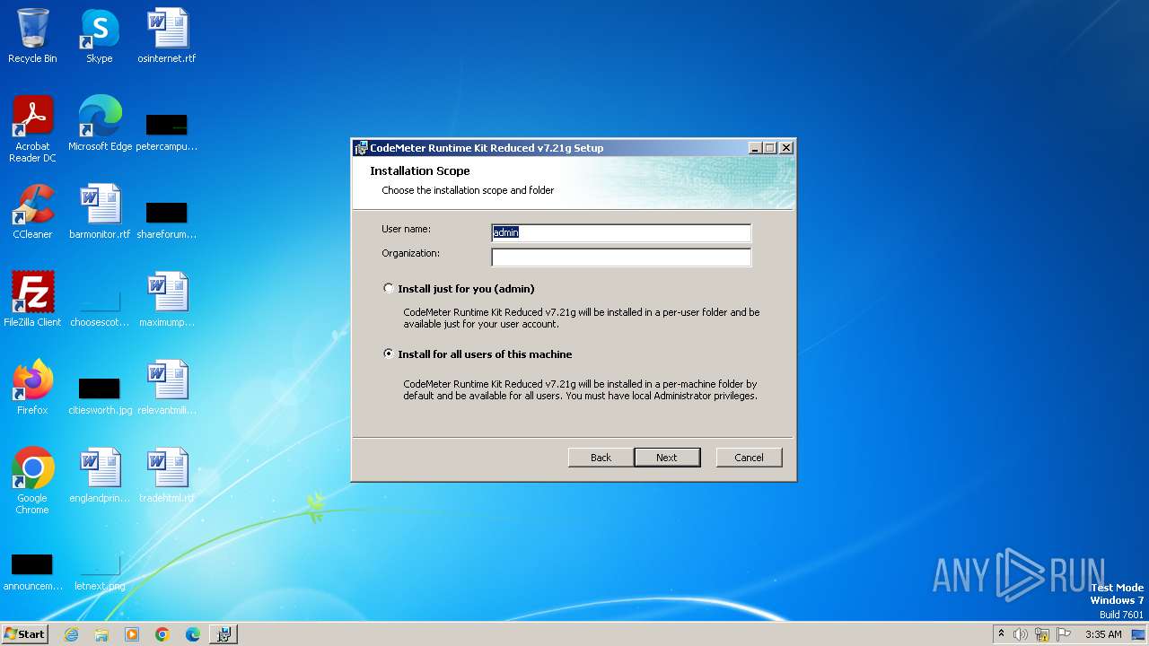The height and width of the screenshot is (646, 1149).
Task: Close the CodeMeter Setup dialog
Action: [786, 148]
